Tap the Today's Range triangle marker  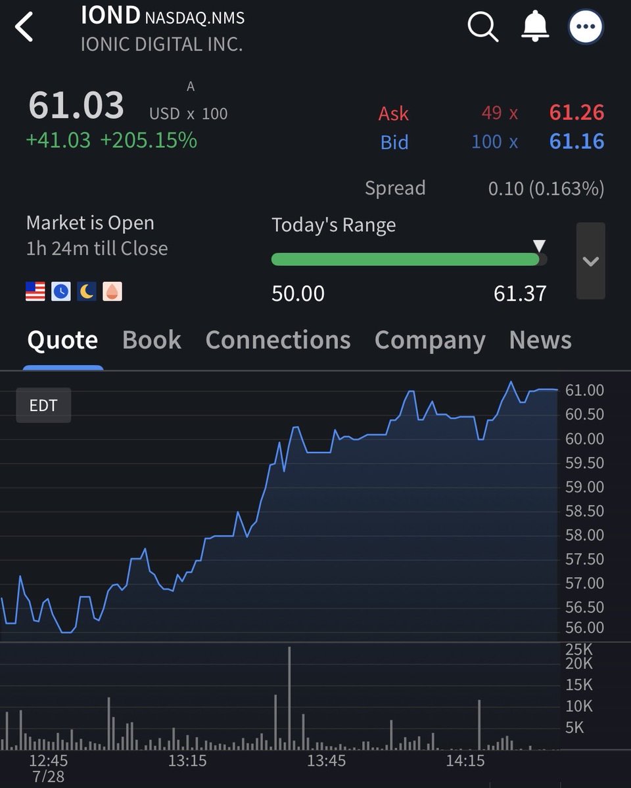pyautogui.click(x=539, y=246)
